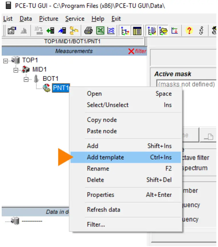Open the Picture menu
Viewport: 218px width, 247px height.
point(49,19)
